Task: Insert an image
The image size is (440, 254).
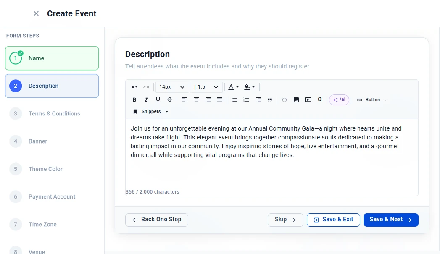Action: pyautogui.click(x=296, y=100)
